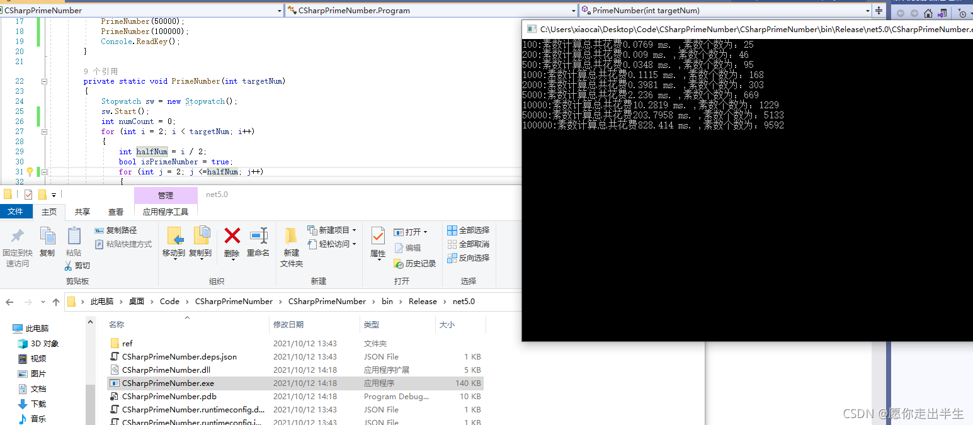Click the lightbulb quick actions icon
Image resolution: width=973 pixels, height=425 pixels.
click(x=30, y=172)
